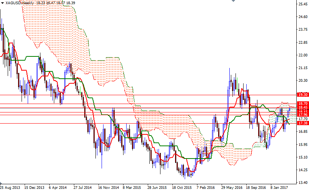
Task: Click the 25.45 value on price axis
Action: (x=303, y=4)
